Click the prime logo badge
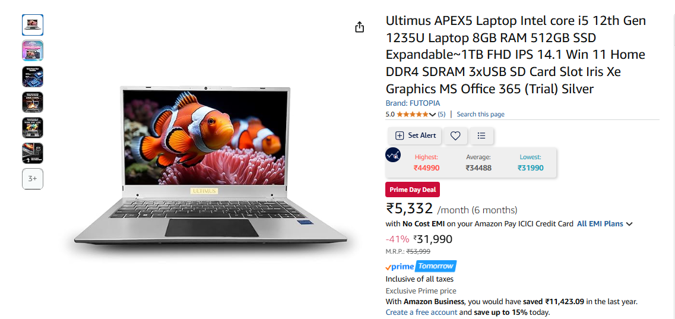The image size is (675, 319). coord(400,267)
